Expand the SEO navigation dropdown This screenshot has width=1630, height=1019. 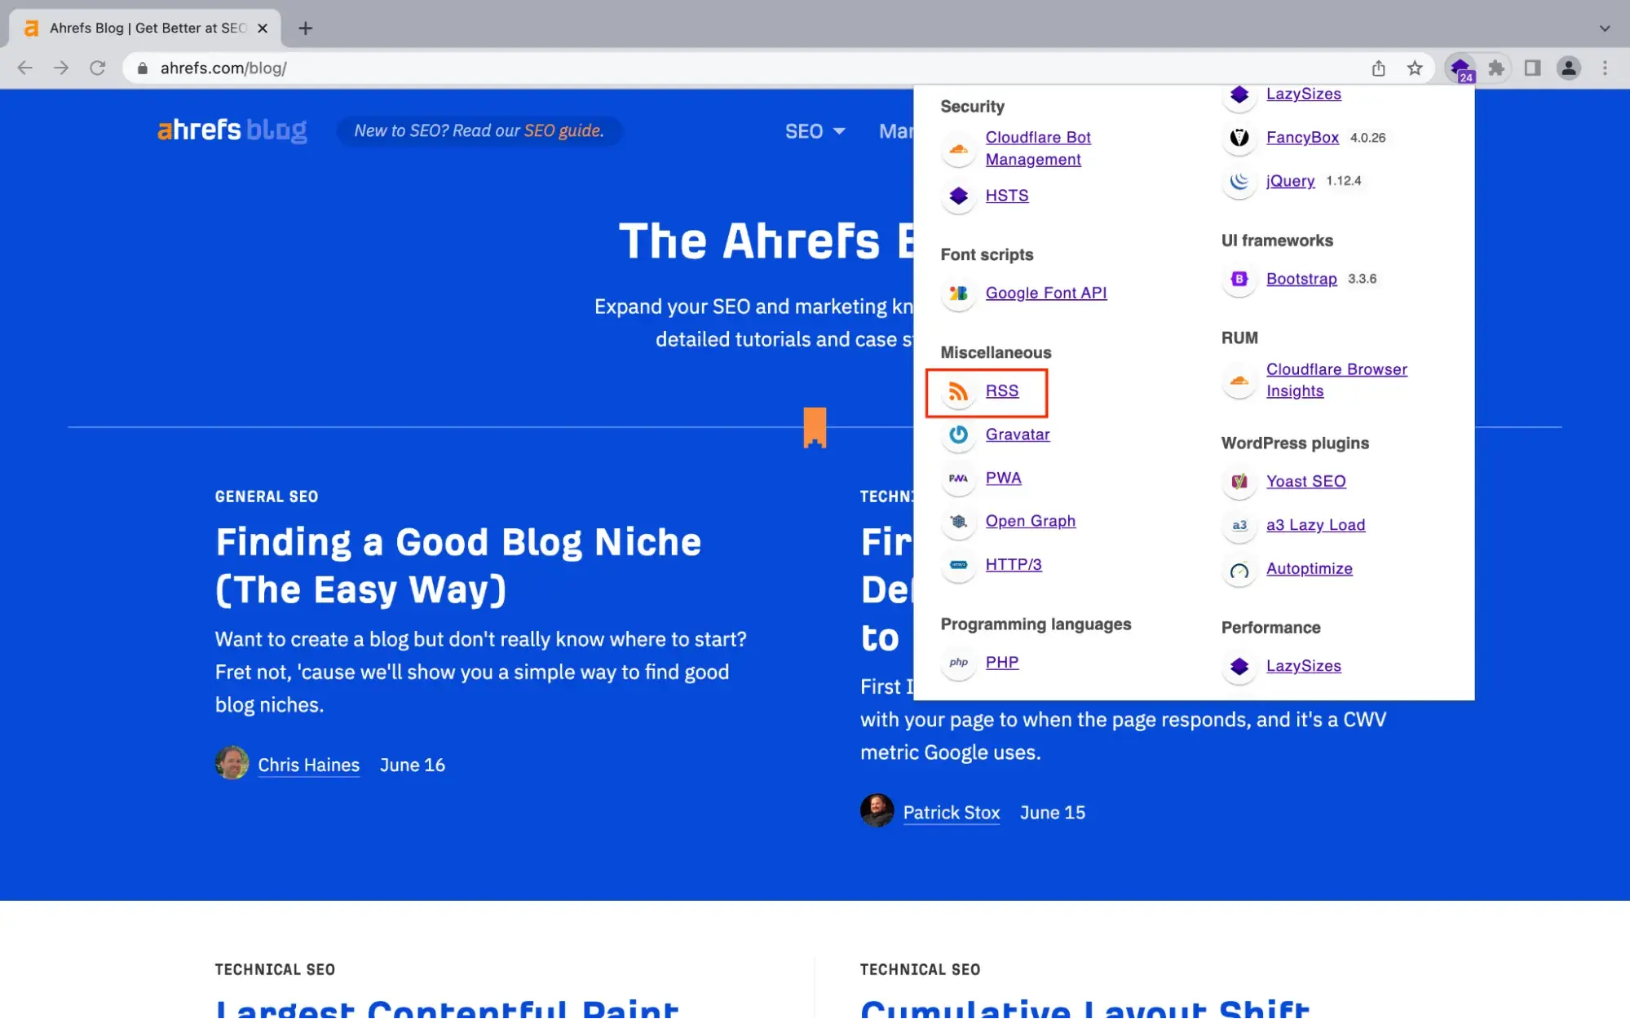pyautogui.click(x=815, y=131)
